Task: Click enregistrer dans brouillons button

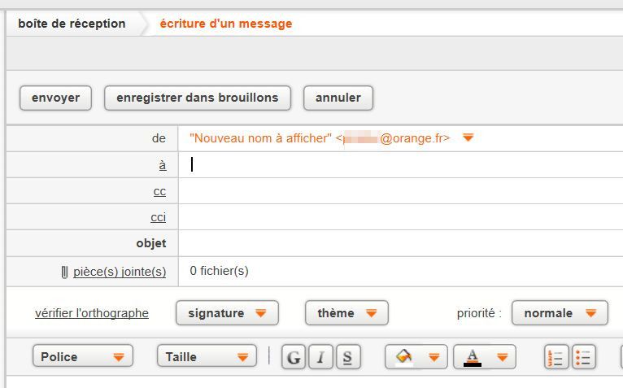Action: tap(198, 98)
